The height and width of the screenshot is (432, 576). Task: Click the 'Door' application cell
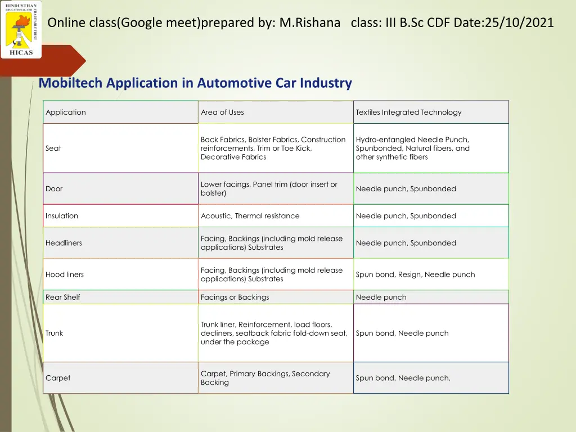[x=120, y=188]
